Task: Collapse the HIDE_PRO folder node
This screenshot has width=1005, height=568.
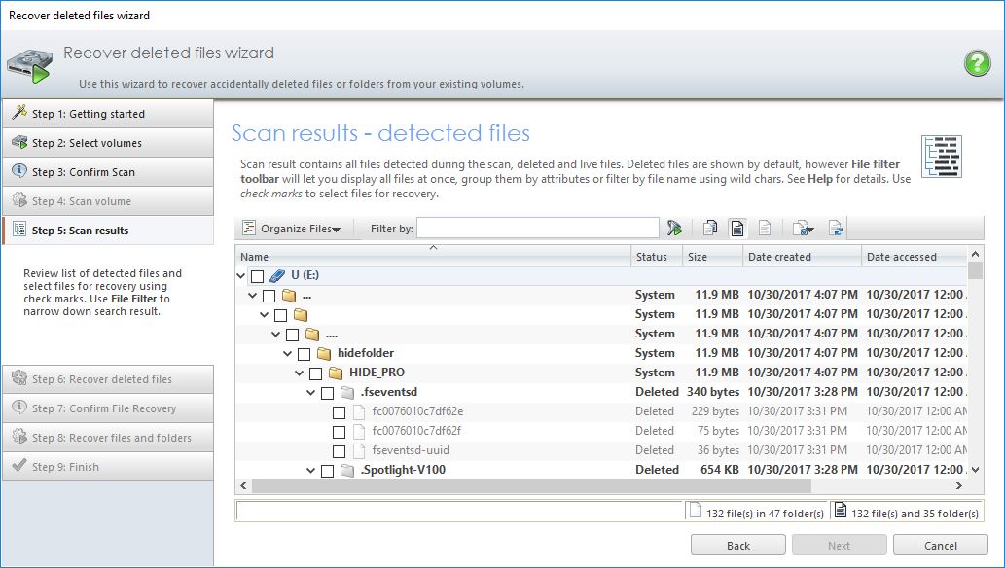Action: coord(298,373)
